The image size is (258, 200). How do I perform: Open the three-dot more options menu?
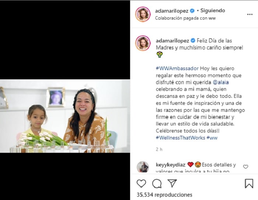[x=250, y=14]
